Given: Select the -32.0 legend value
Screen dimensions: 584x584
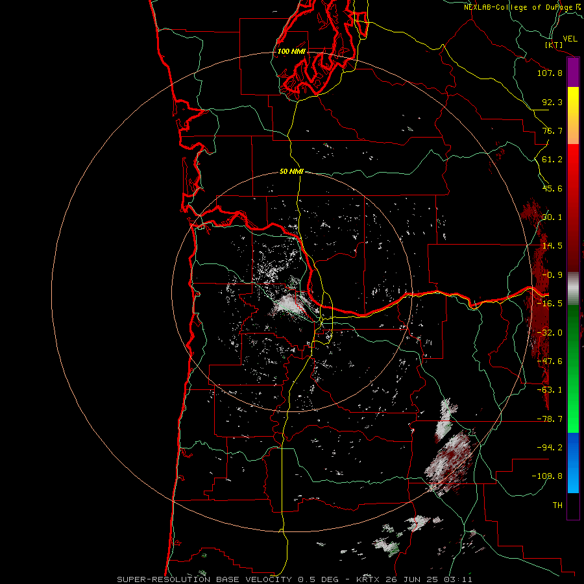Looking at the screenshot, I should pos(550,333).
